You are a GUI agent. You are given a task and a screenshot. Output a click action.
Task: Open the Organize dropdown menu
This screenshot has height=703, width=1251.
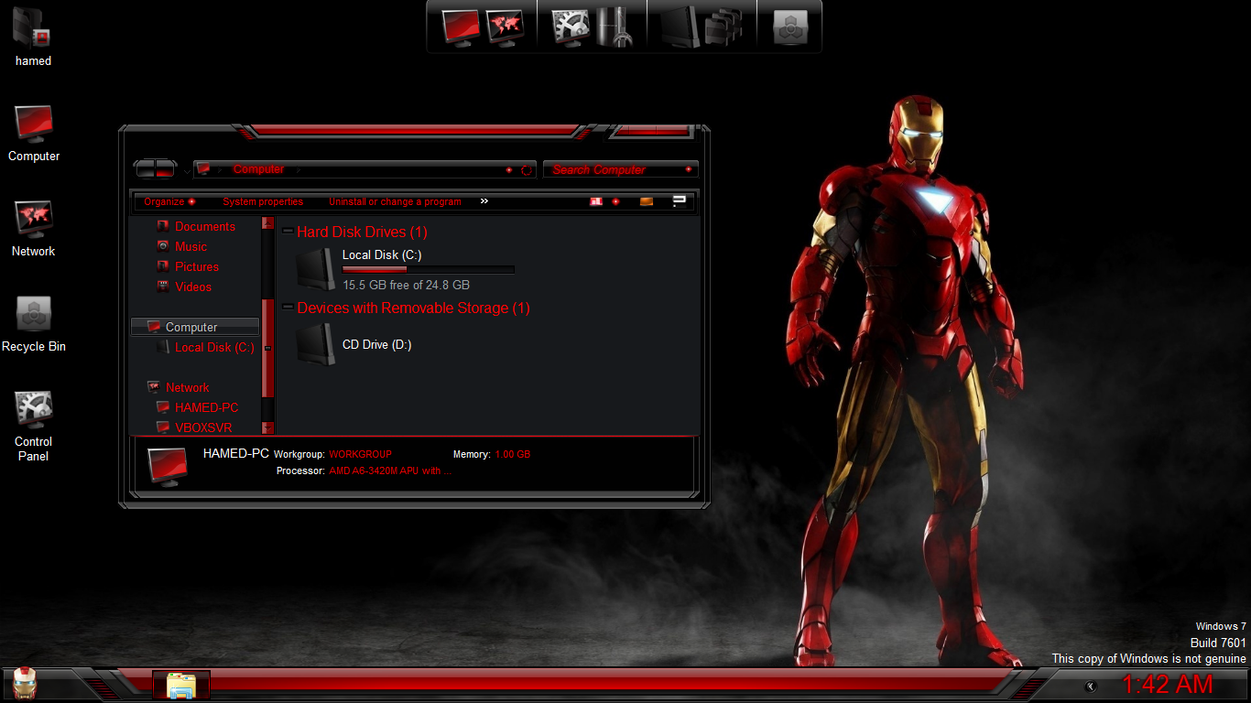(x=169, y=201)
